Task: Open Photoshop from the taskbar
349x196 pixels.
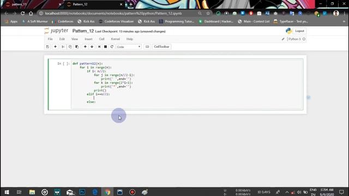Action: (82, 192)
